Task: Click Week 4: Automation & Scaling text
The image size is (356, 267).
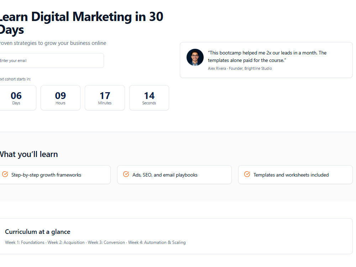Action: [157, 242]
